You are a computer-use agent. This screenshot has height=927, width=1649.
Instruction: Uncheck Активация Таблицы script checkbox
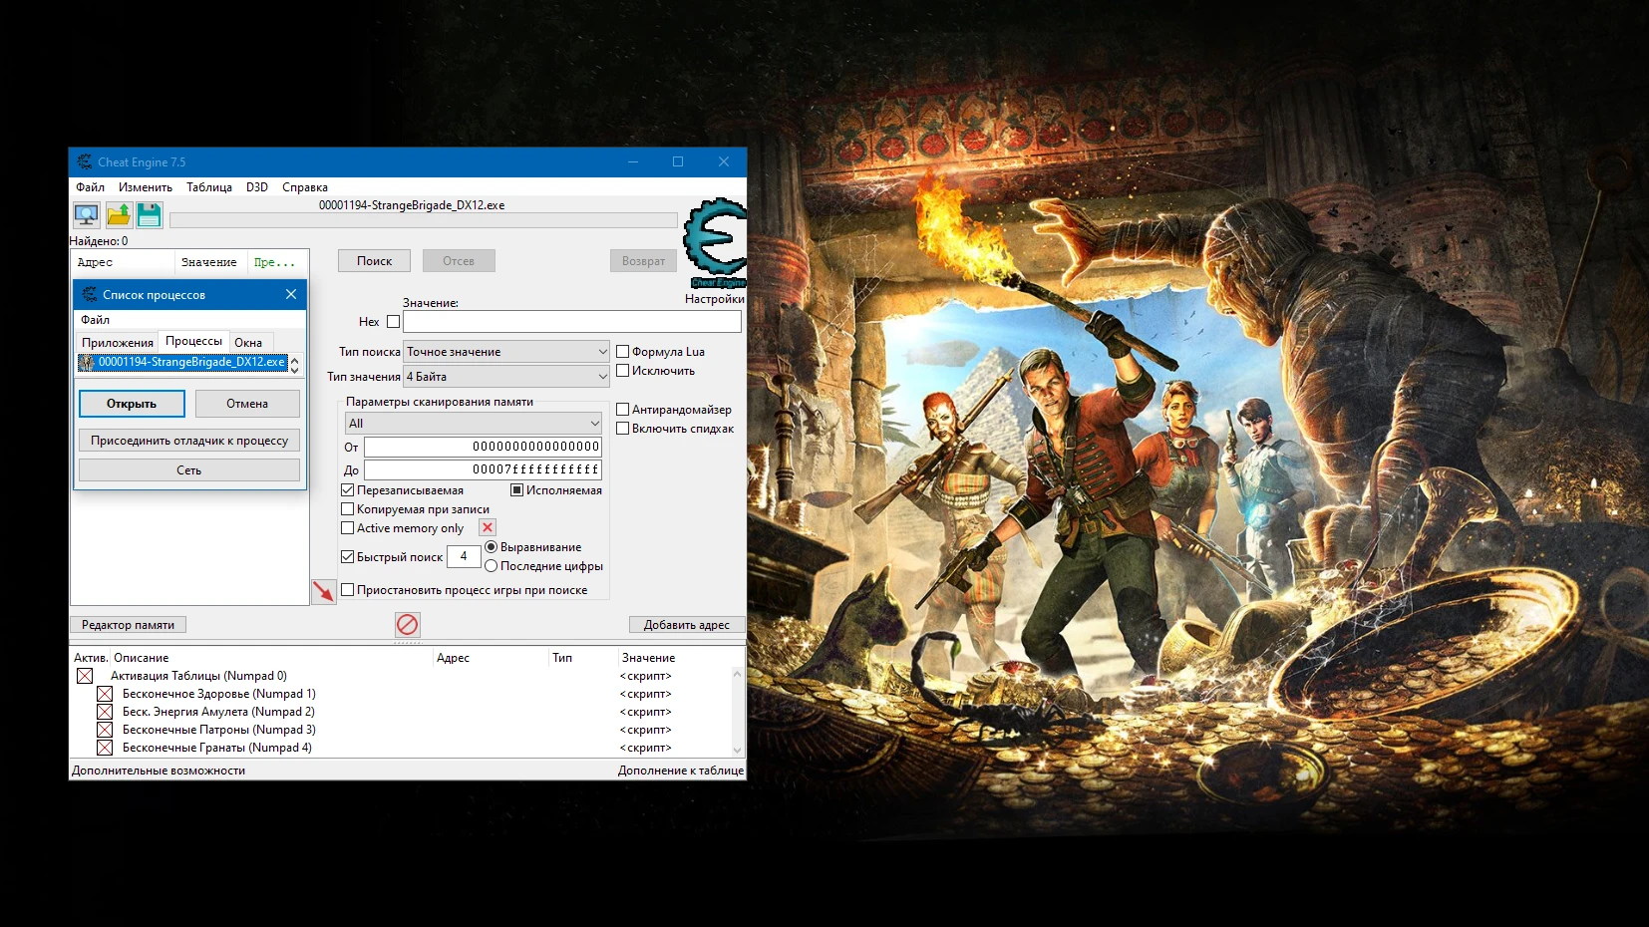coord(84,675)
